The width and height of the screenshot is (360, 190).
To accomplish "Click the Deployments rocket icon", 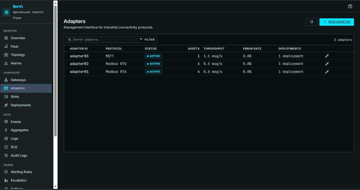I will pyautogui.click(x=6, y=105).
